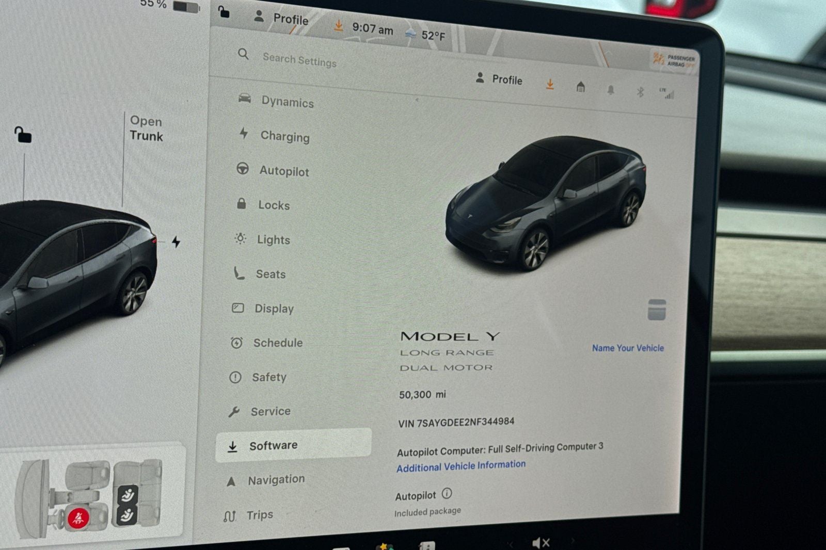This screenshot has height=550, width=826.
Task: Switch to the Software section
Action: click(x=273, y=445)
